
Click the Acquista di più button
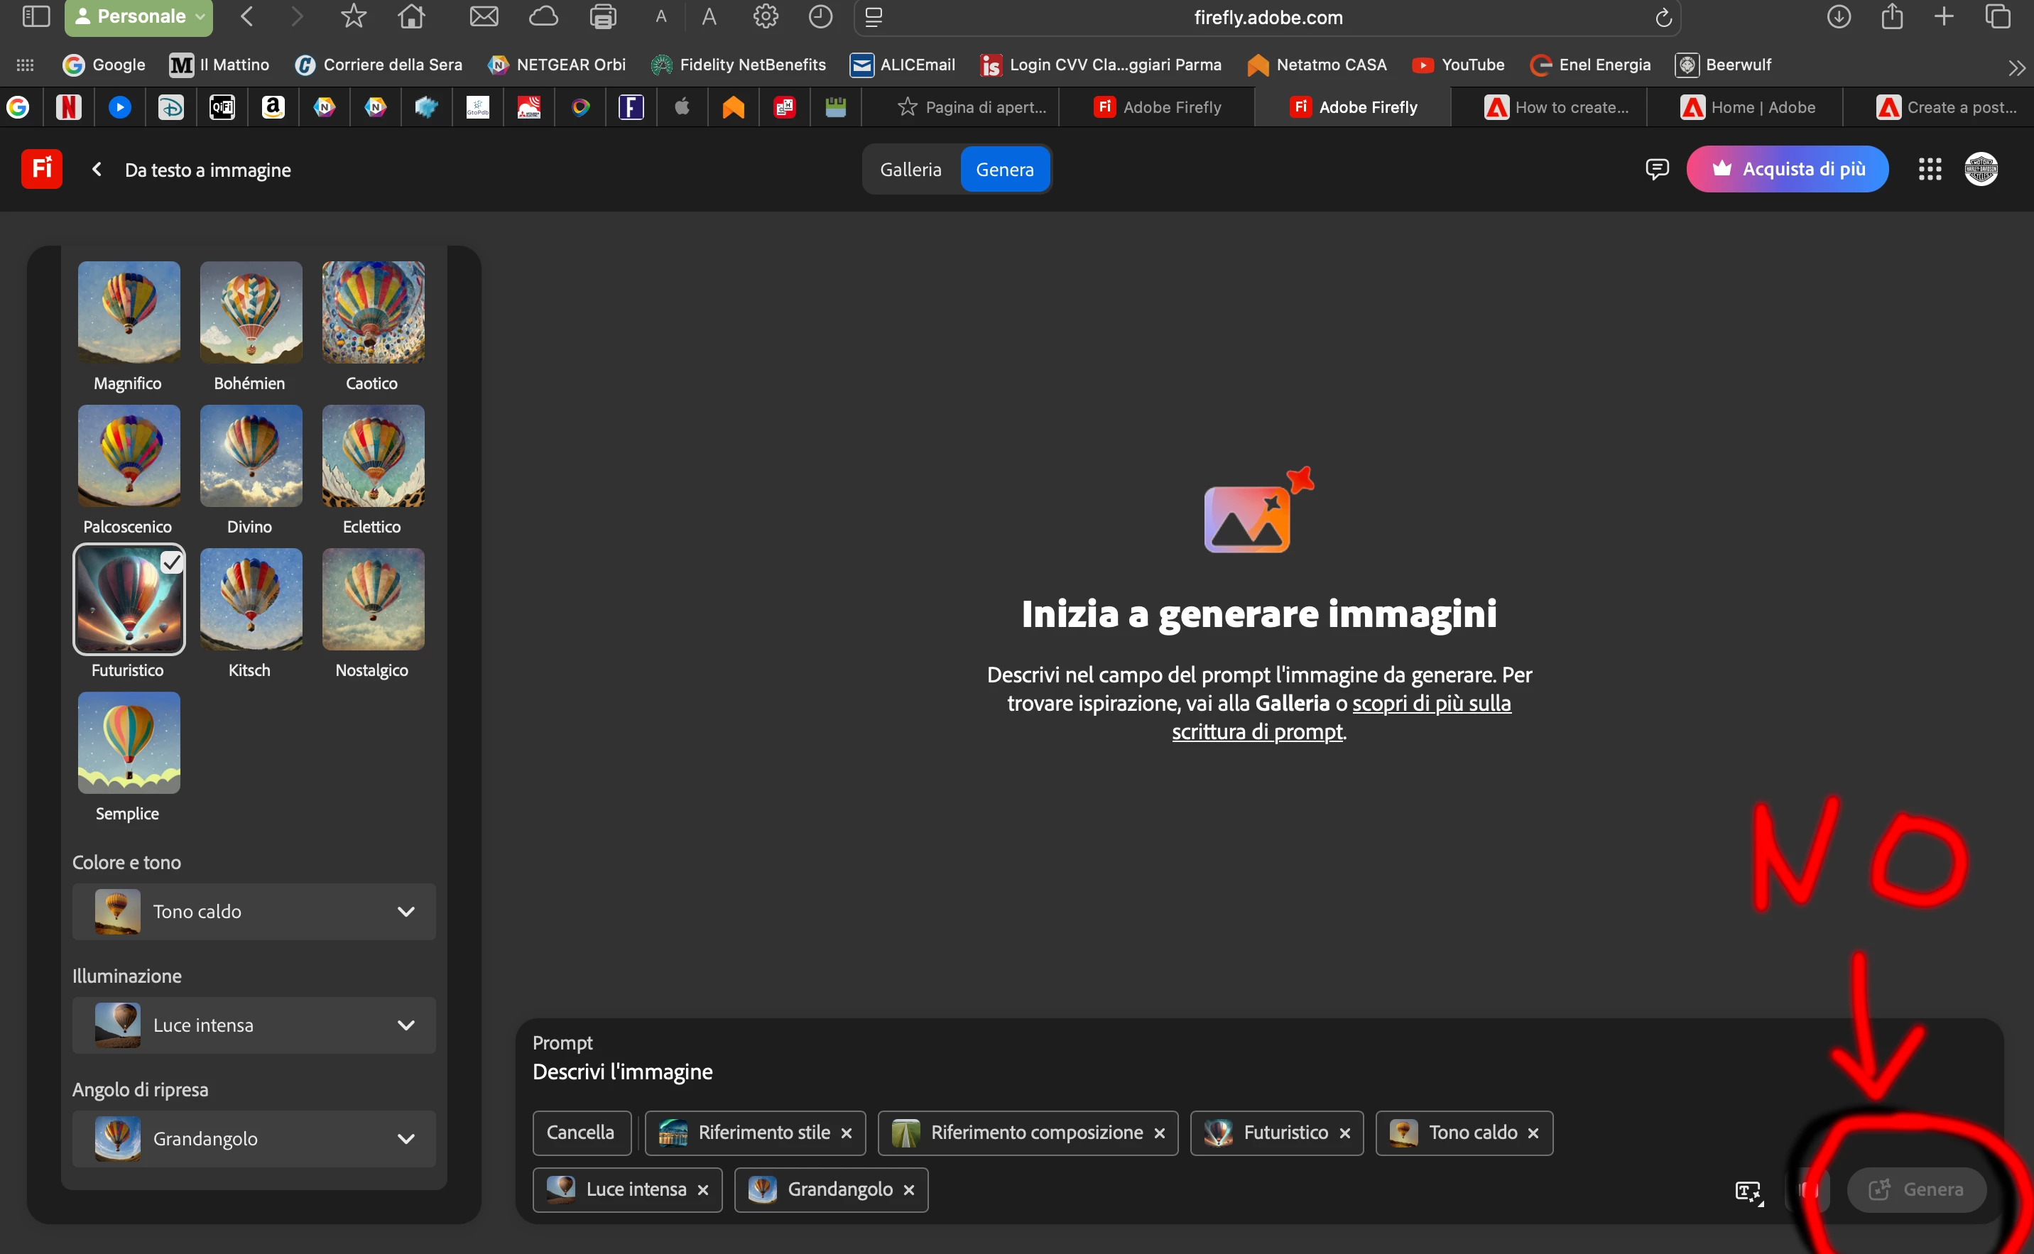pos(1787,169)
